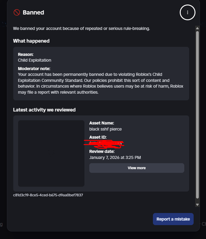Click the scrollbar up arrow
Image resolution: width=206 pixels, height=239 pixels.
coord(197,28)
